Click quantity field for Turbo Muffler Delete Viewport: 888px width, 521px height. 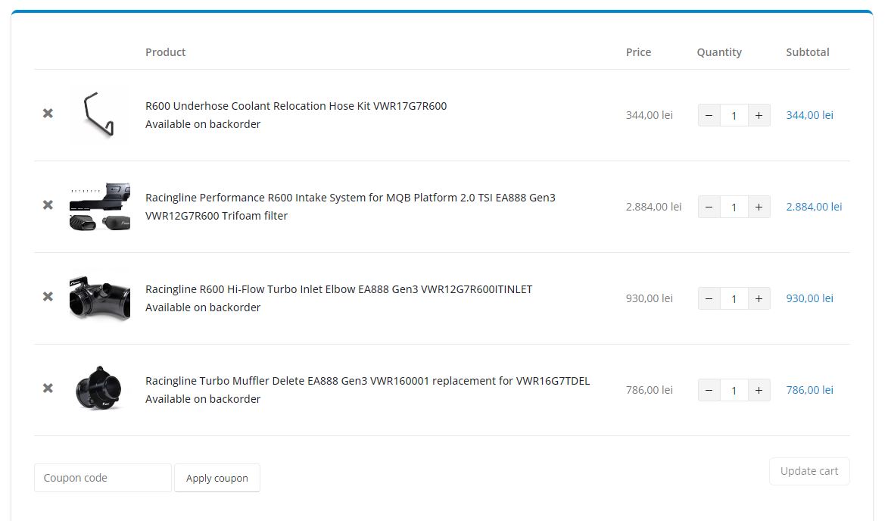pyautogui.click(x=734, y=391)
